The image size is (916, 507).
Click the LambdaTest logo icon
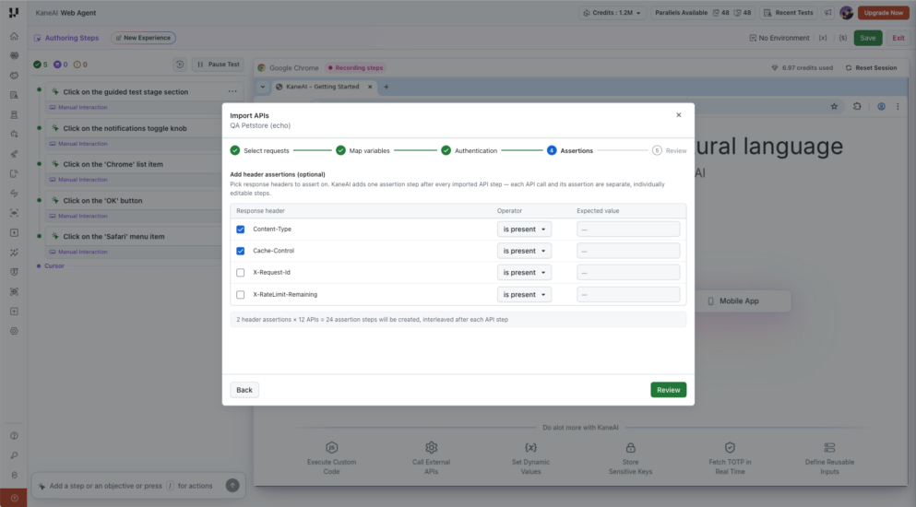coord(14,12)
